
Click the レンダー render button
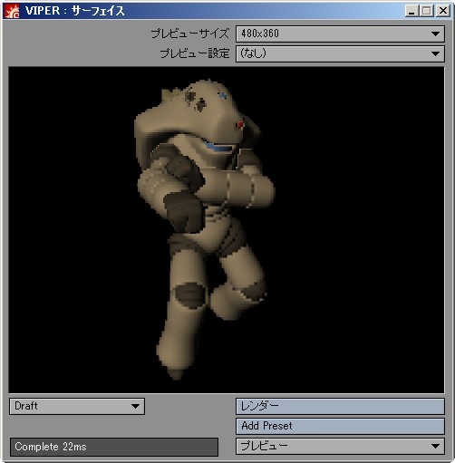340,406
